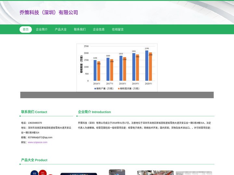Open the factory floor product thumbnail
Screen dimensions: 234x175
[x=155, y=173]
